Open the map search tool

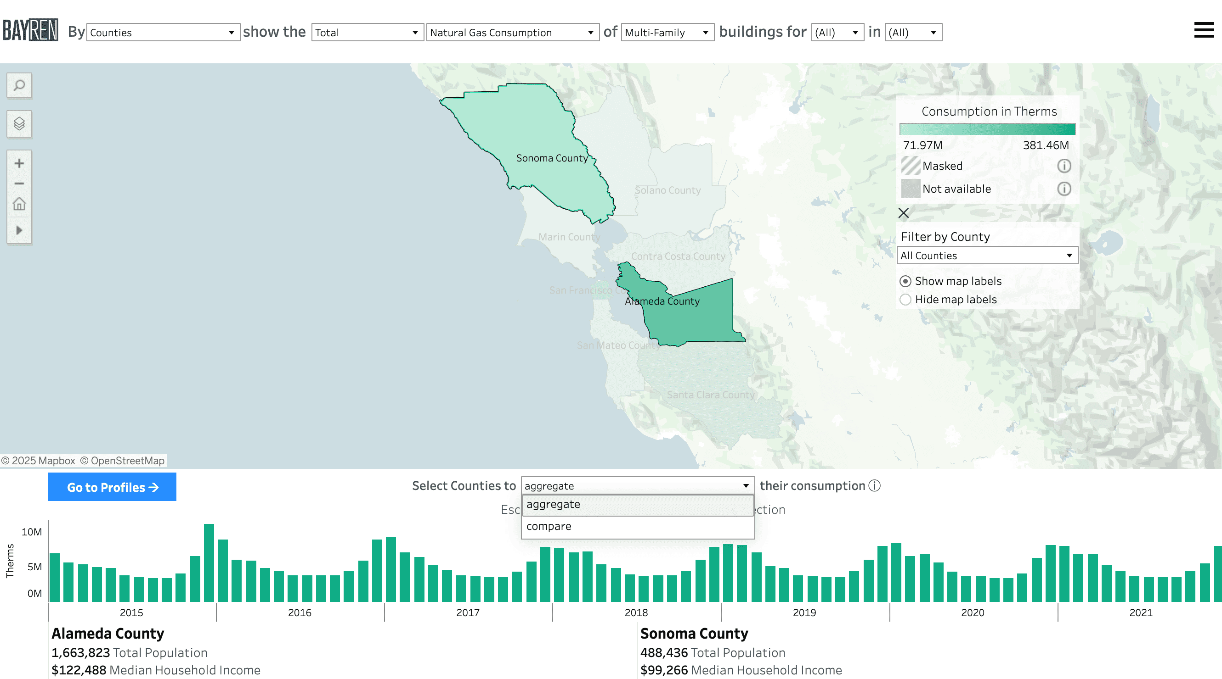19,85
